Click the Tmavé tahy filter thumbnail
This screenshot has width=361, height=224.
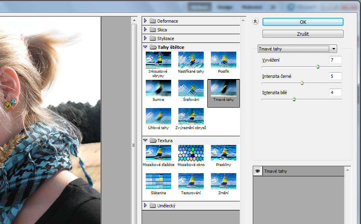(223, 88)
